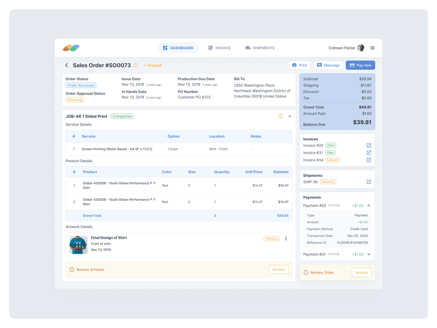437x328 pixels.
Task: Click the Message button
Action: pos(328,65)
